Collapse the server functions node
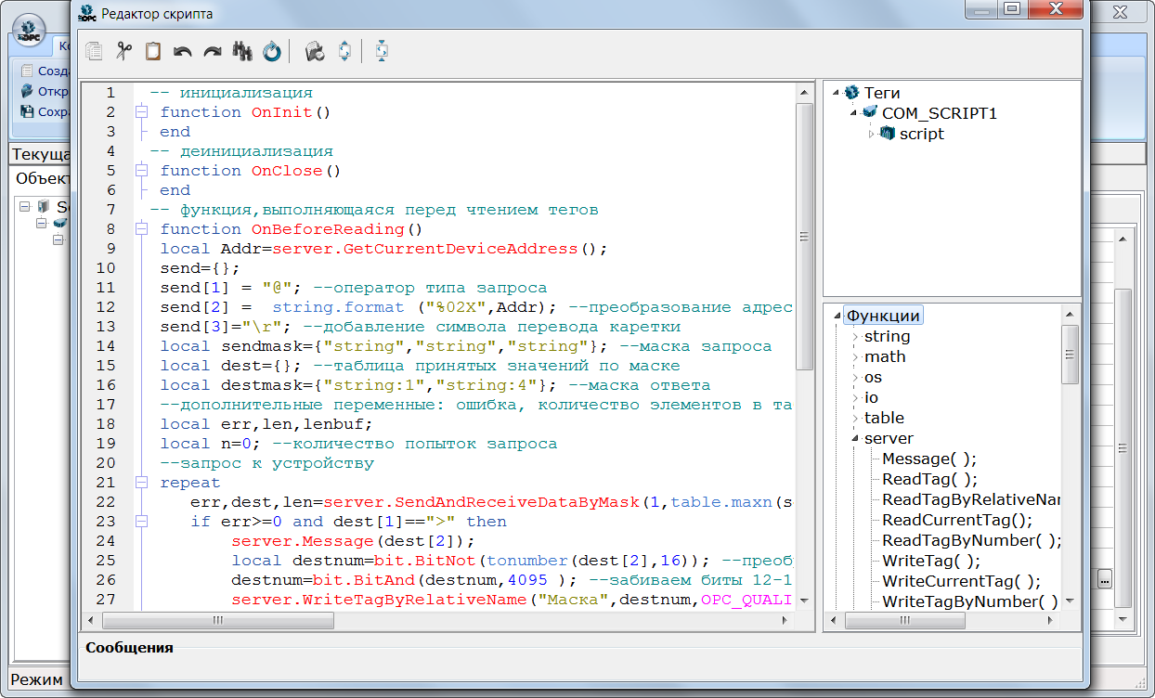 [x=855, y=439]
